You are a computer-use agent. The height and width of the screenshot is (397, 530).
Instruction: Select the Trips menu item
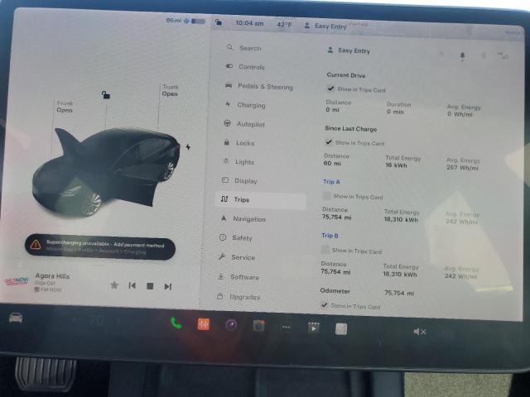point(261,200)
